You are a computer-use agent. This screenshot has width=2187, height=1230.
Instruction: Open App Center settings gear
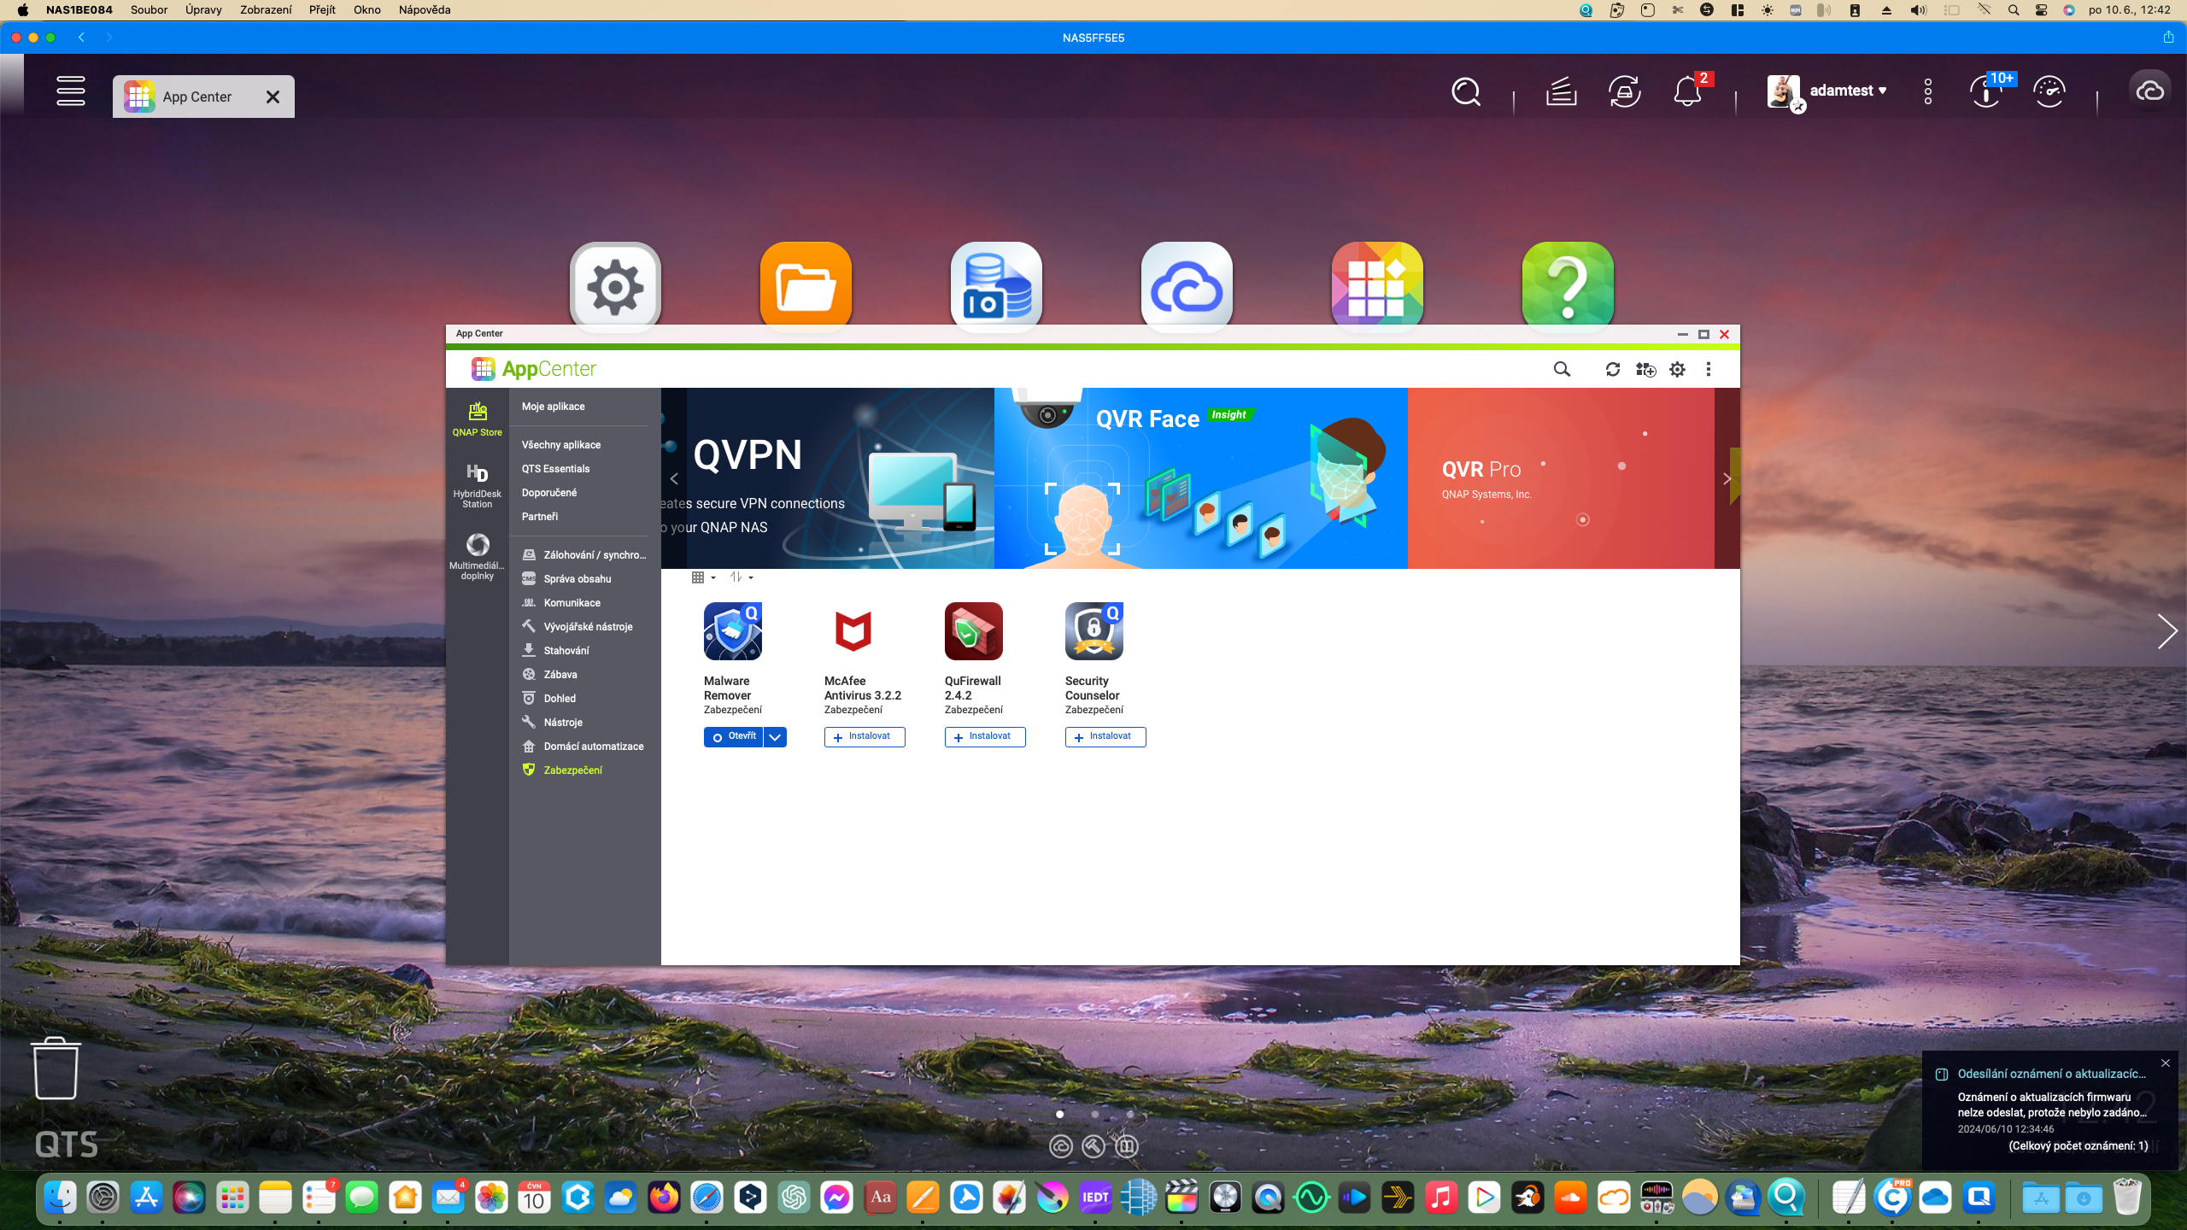pos(1677,369)
